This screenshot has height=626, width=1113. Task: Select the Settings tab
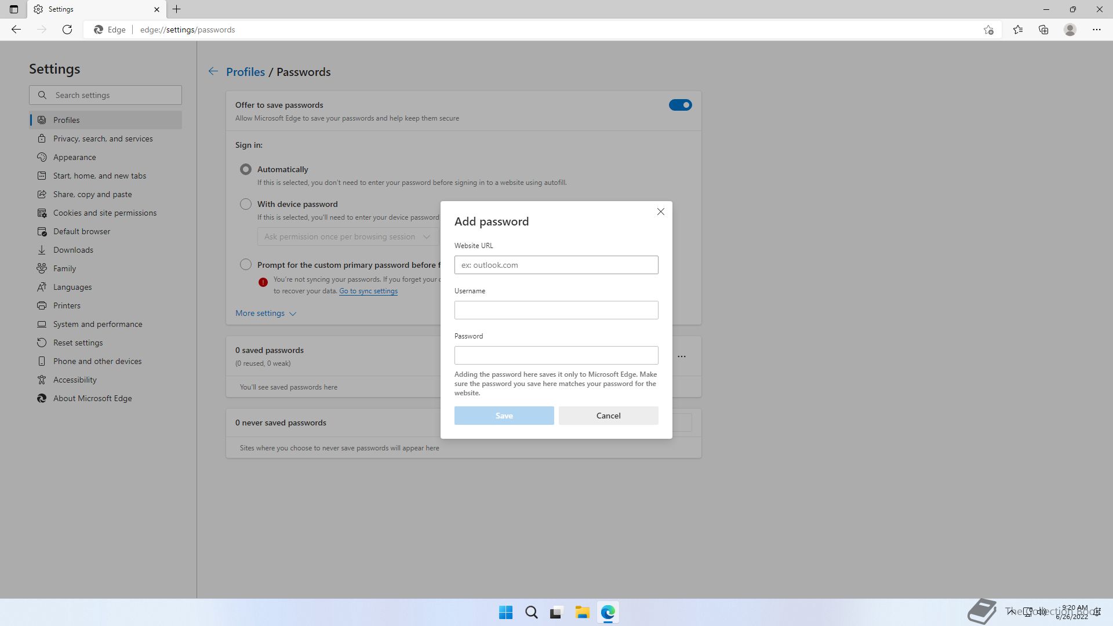(x=97, y=9)
